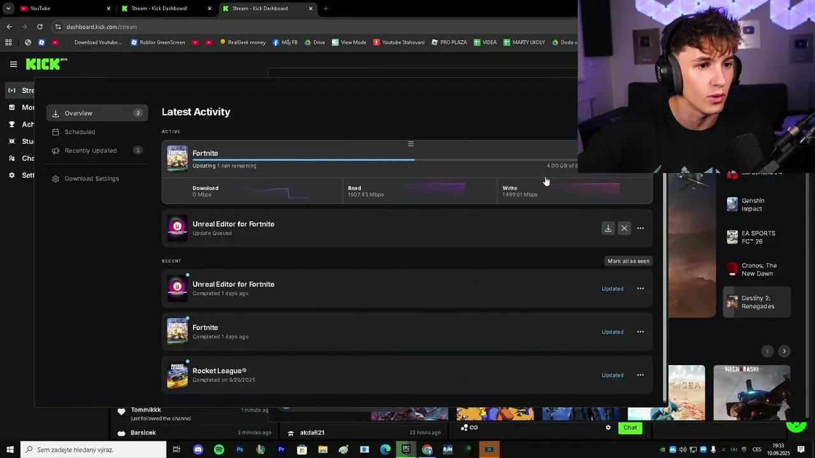Click Updated status for Unreal Editor
Image resolution: width=815 pixels, height=458 pixels.
click(x=613, y=289)
